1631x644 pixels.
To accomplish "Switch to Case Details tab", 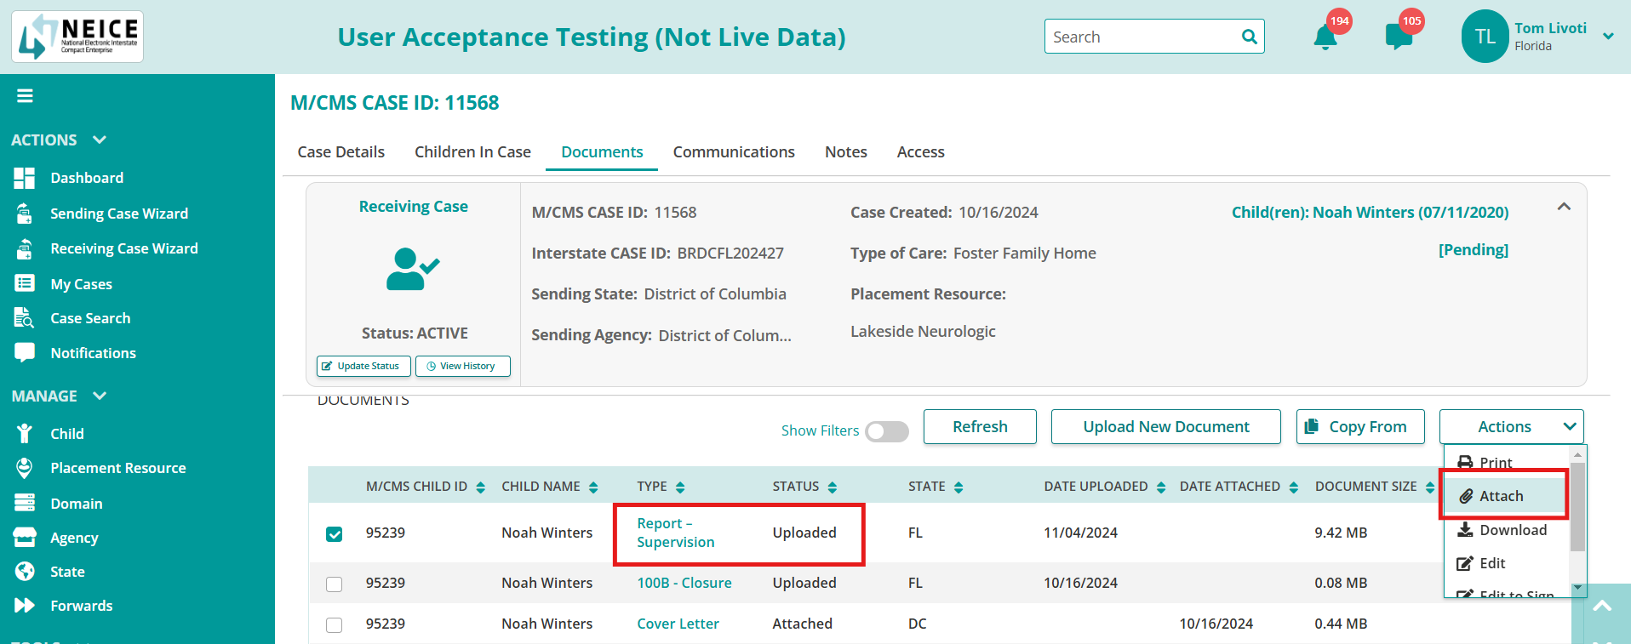I will [341, 152].
